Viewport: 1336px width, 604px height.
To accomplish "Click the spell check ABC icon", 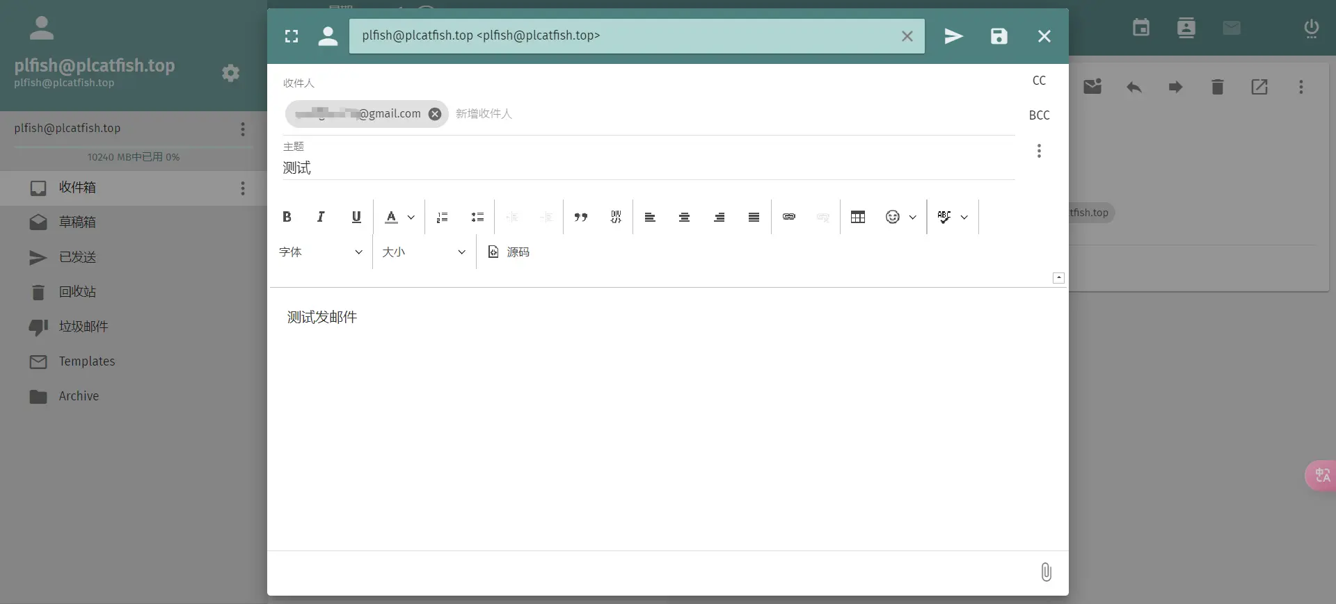I will (x=944, y=217).
